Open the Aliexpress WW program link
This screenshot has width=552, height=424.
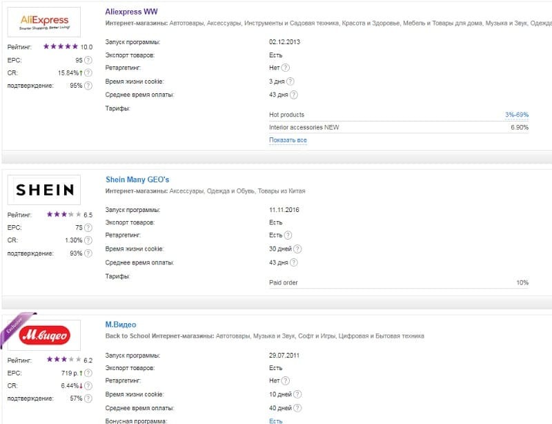[x=131, y=12]
